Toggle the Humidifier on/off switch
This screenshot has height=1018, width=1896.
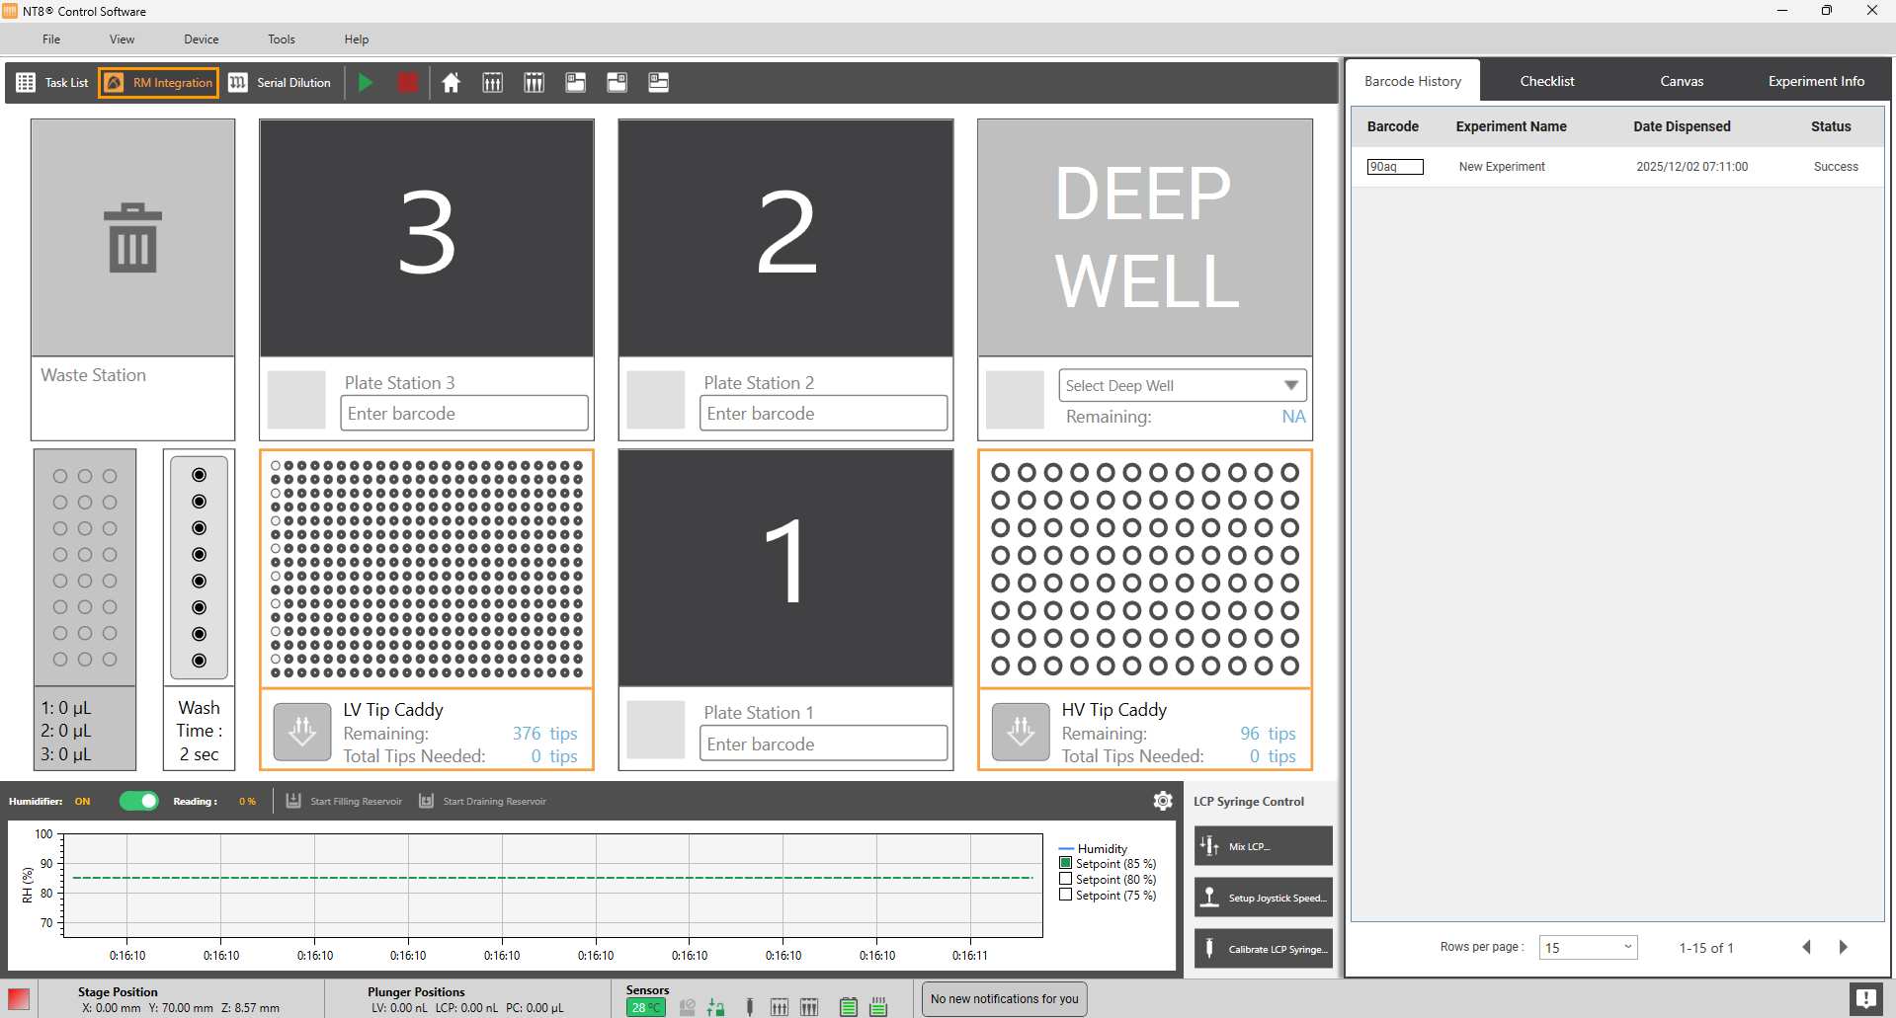[x=139, y=801]
